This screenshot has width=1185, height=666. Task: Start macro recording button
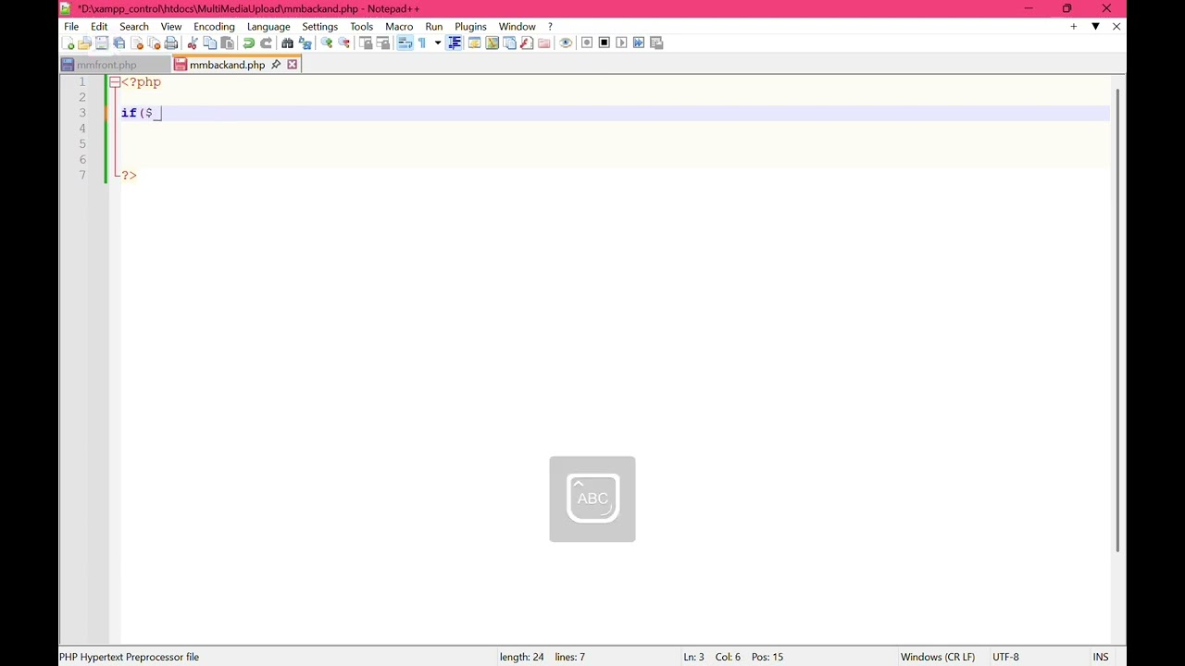(587, 43)
